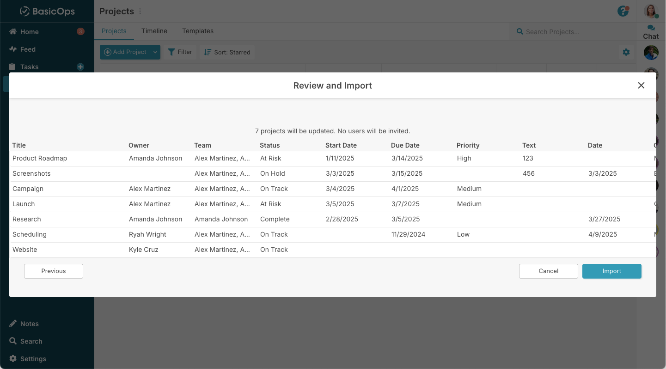Open the Home icon in sidebar
This screenshot has width=666, height=369.
[13, 32]
